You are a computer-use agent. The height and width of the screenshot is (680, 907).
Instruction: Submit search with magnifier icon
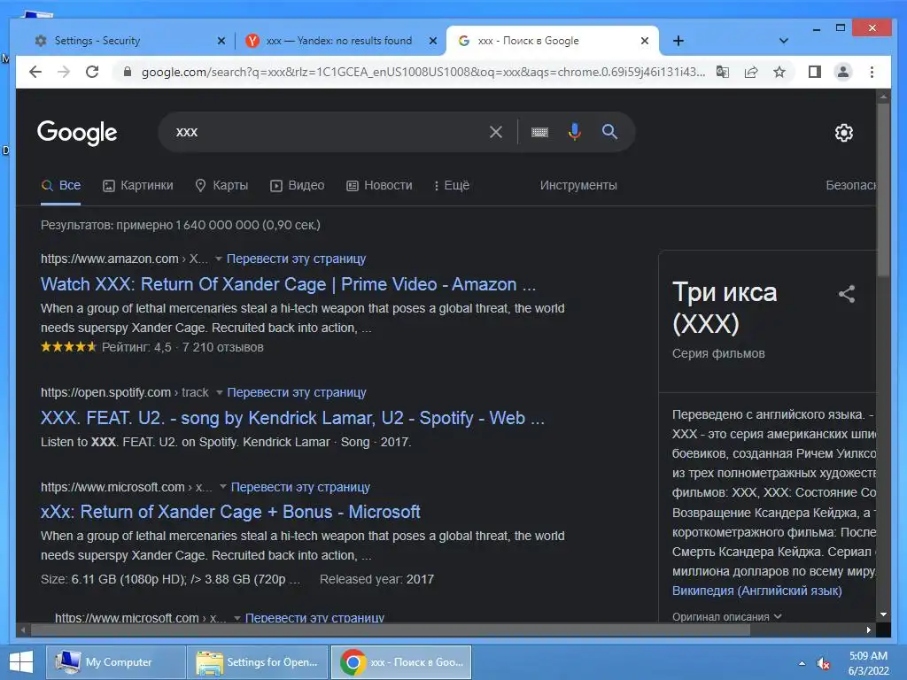609,132
